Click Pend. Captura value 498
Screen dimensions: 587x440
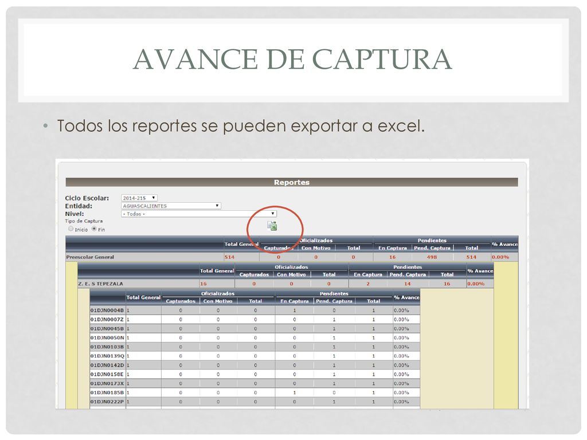point(432,257)
